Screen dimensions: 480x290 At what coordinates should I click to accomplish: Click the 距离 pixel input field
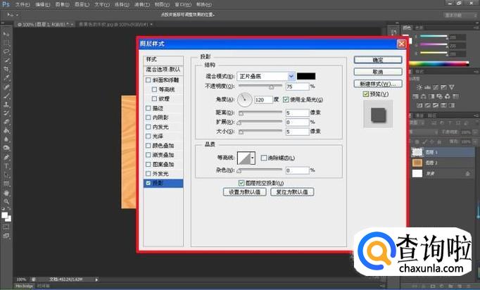[298, 112]
